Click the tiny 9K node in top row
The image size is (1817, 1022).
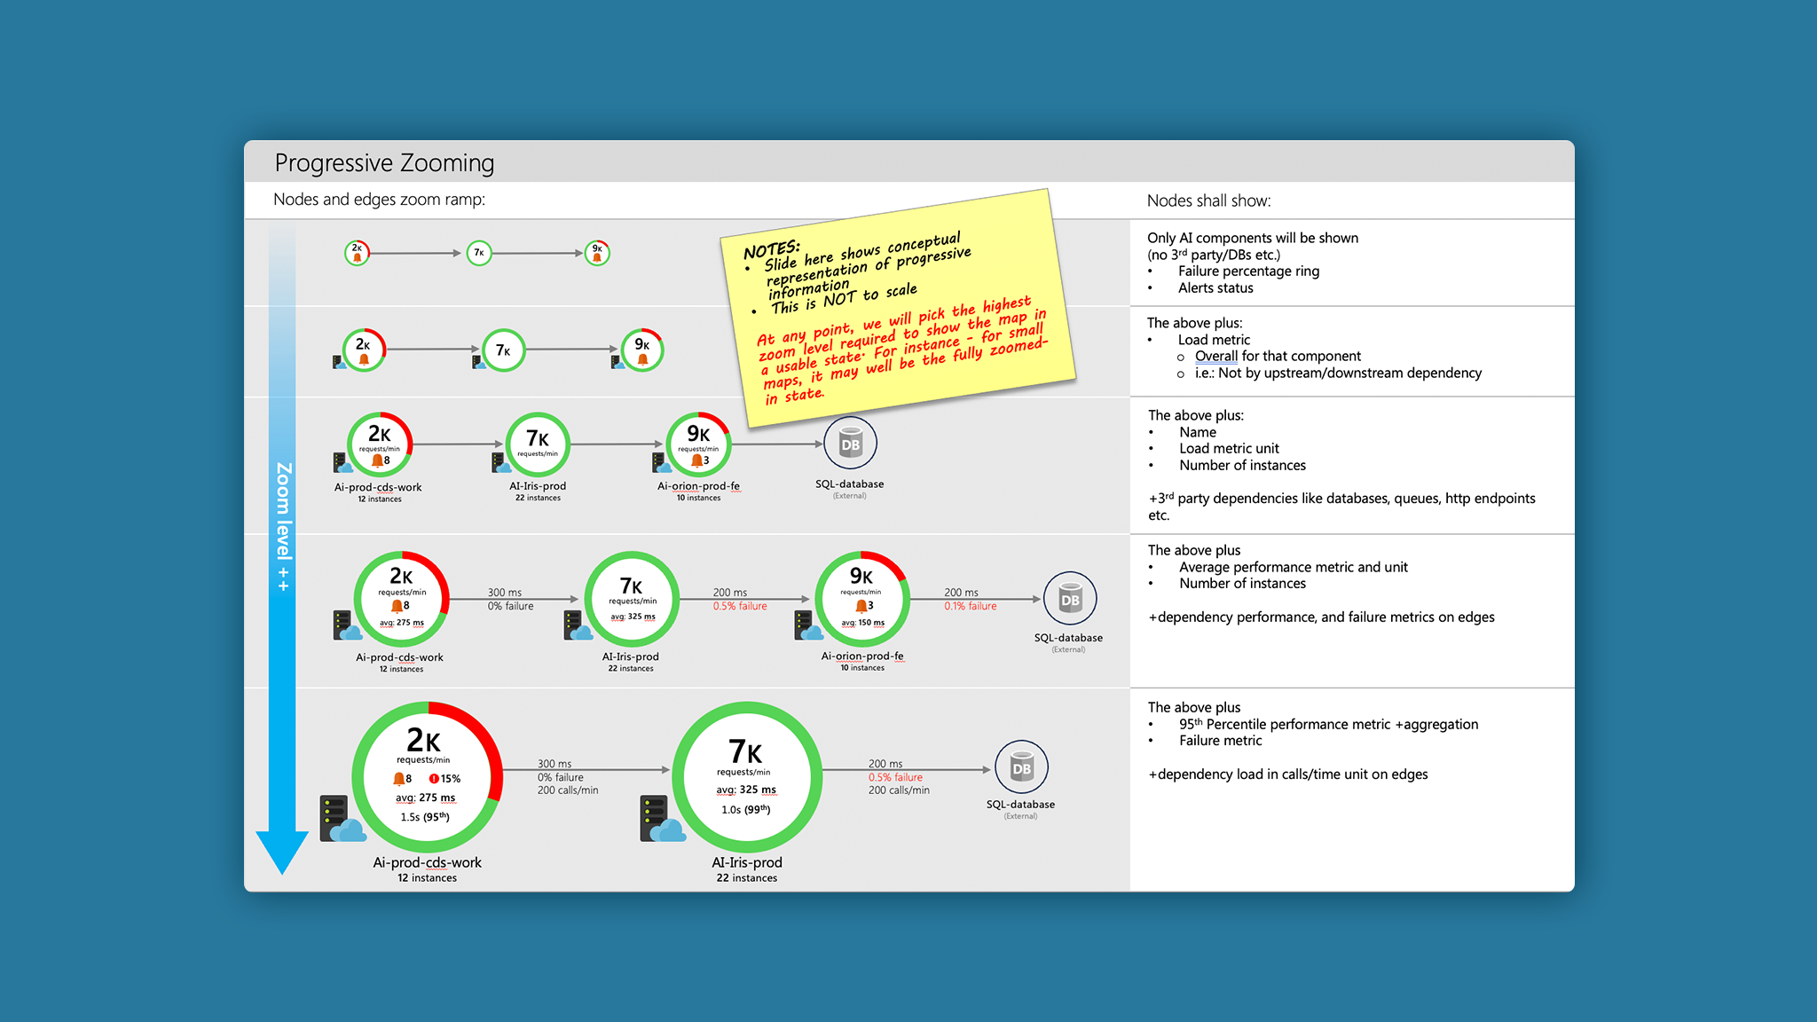[x=597, y=253]
